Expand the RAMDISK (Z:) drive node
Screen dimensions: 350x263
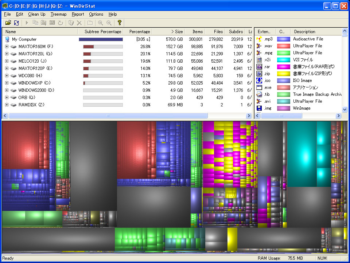pyautogui.click(x=7, y=105)
